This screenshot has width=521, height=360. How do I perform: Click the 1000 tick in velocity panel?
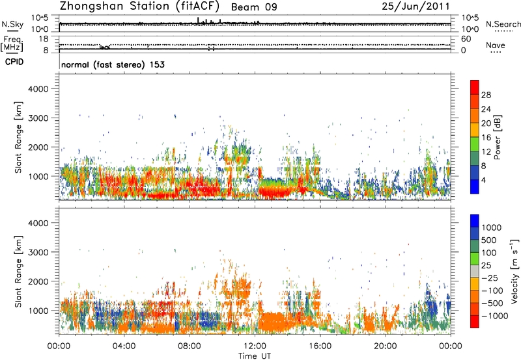point(38,311)
